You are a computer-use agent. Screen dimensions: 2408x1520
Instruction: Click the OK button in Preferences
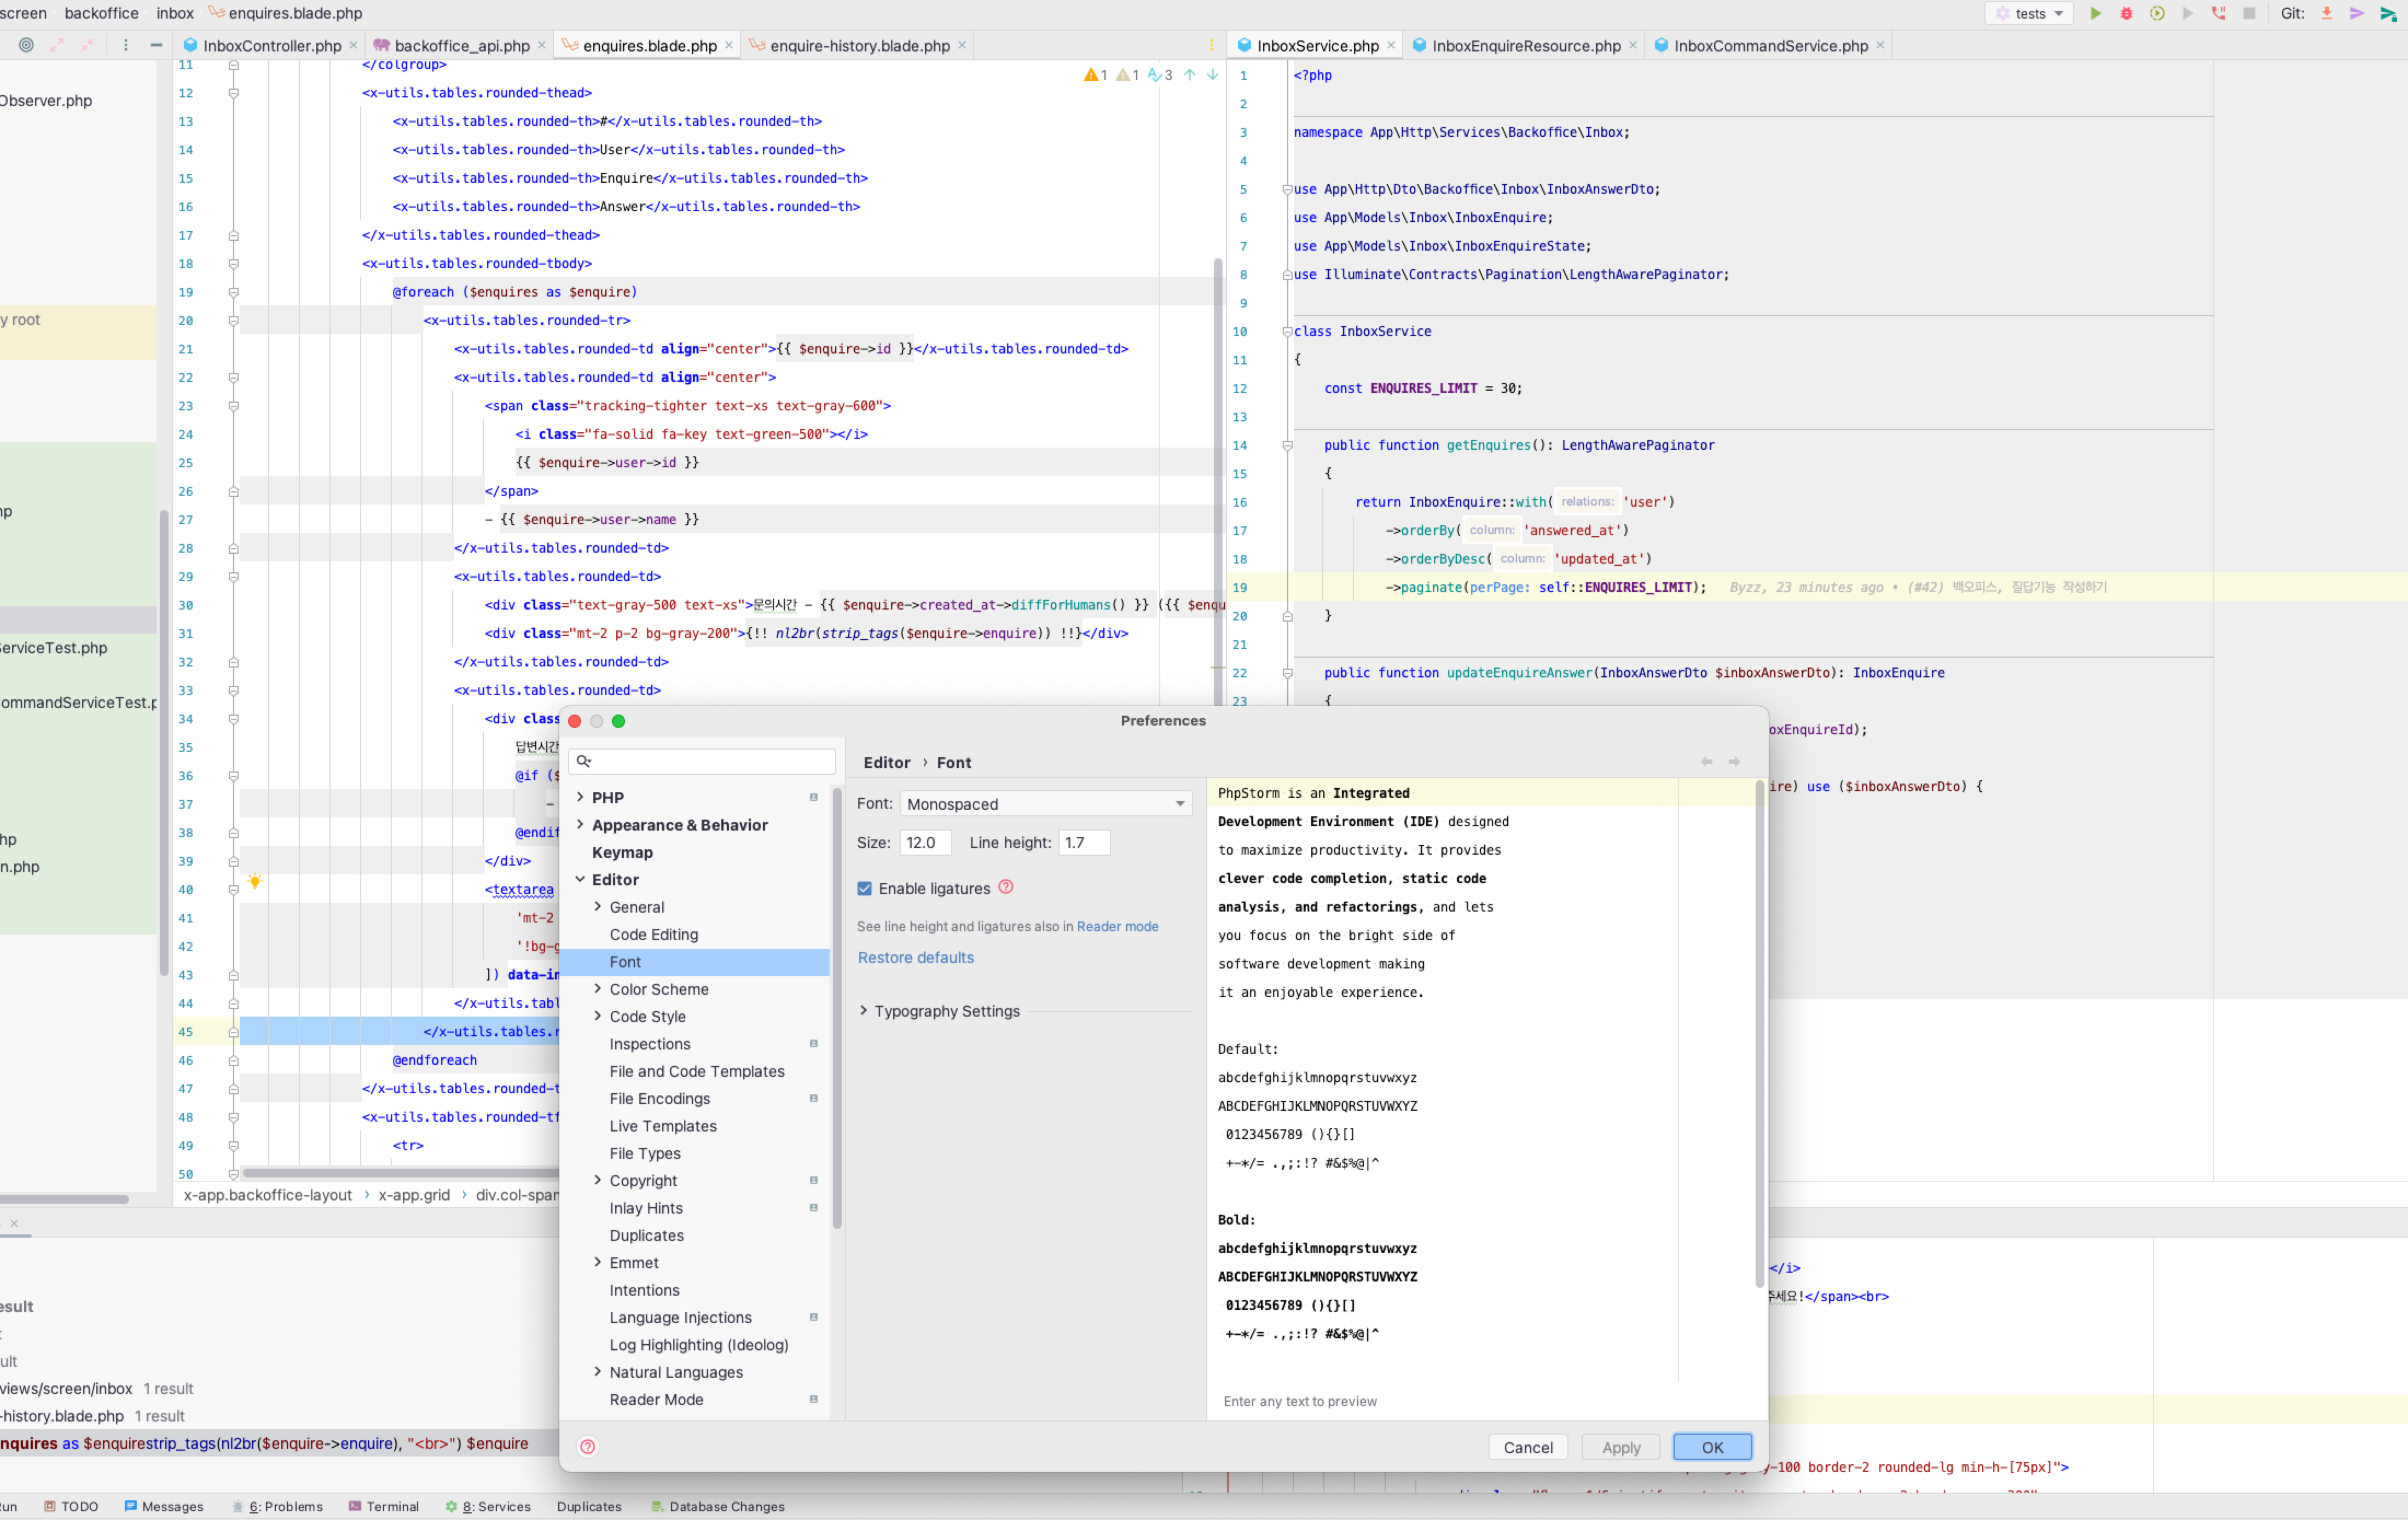[x=1712, y=1447]
